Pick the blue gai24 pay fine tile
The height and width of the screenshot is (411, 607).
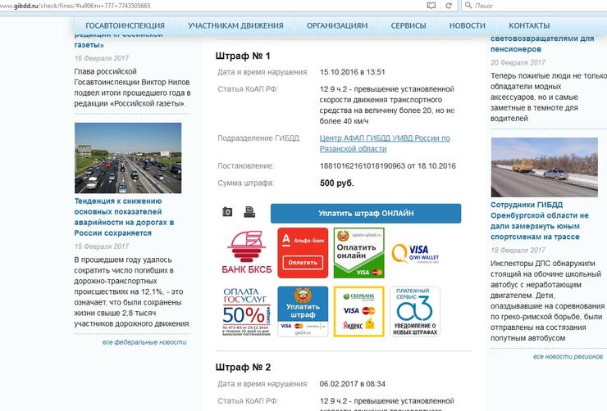pyautogui.click(x=303, y=311)
